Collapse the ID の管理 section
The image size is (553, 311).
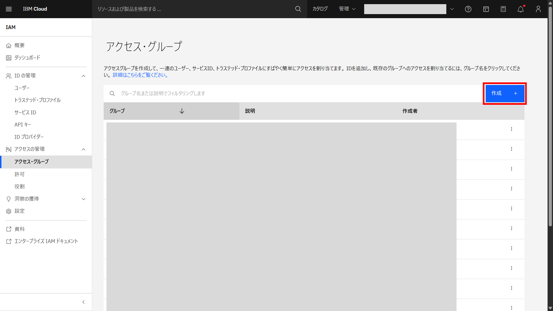84,76
